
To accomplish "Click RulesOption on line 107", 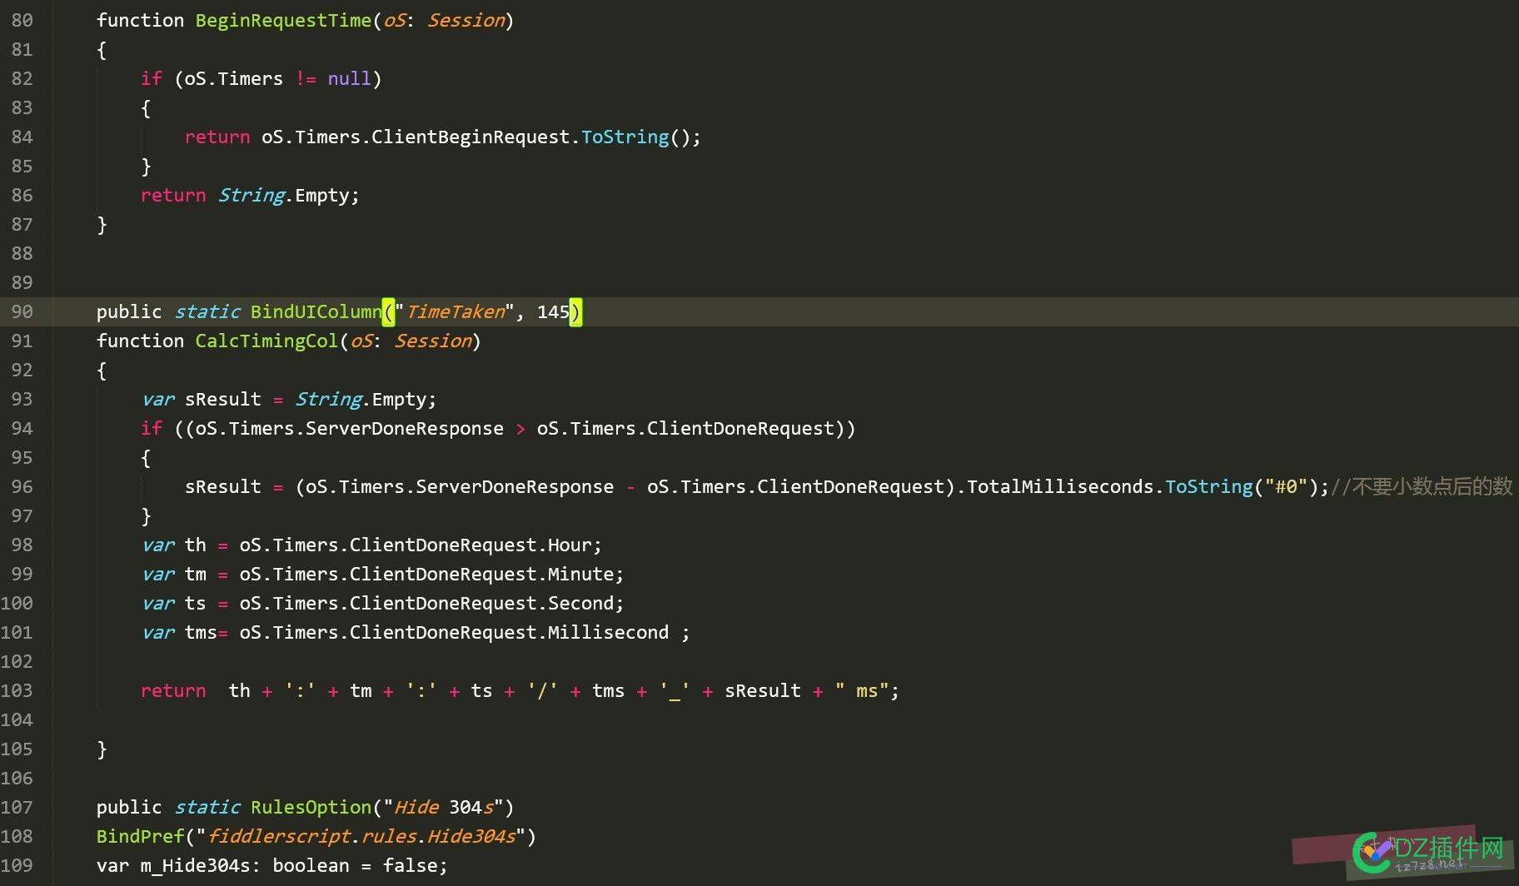I will click(311, 807).
